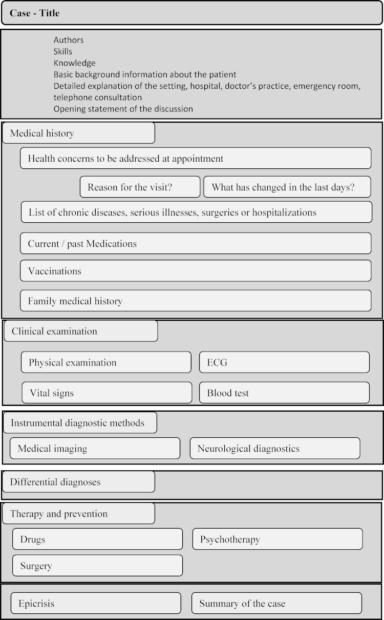Select the Psychotherapy box
Viewport: 384px width, 620px height.
point(278,539)
